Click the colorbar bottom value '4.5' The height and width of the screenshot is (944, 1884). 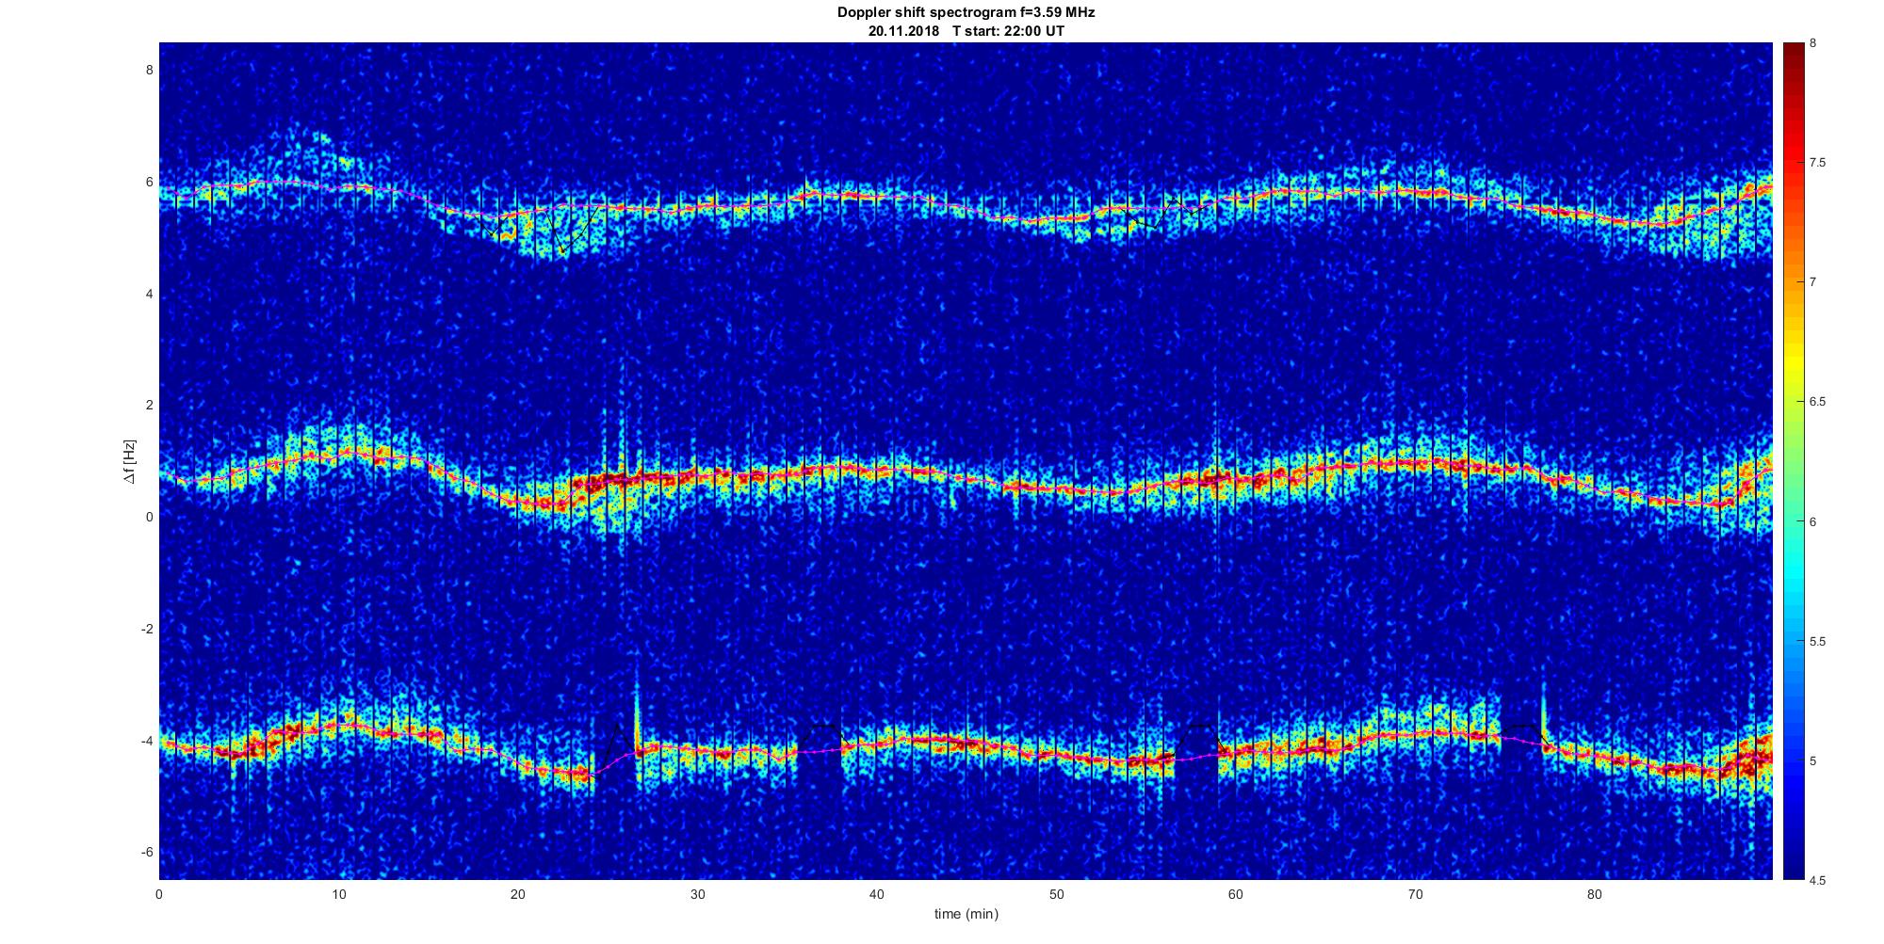1818,881
